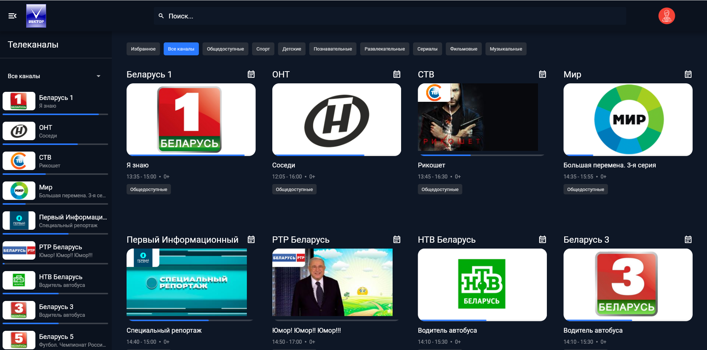Viewport: 707px width, 350px height.
Task: Open program guide for НТВ Беларусь
Action: (x=542, y=239)
